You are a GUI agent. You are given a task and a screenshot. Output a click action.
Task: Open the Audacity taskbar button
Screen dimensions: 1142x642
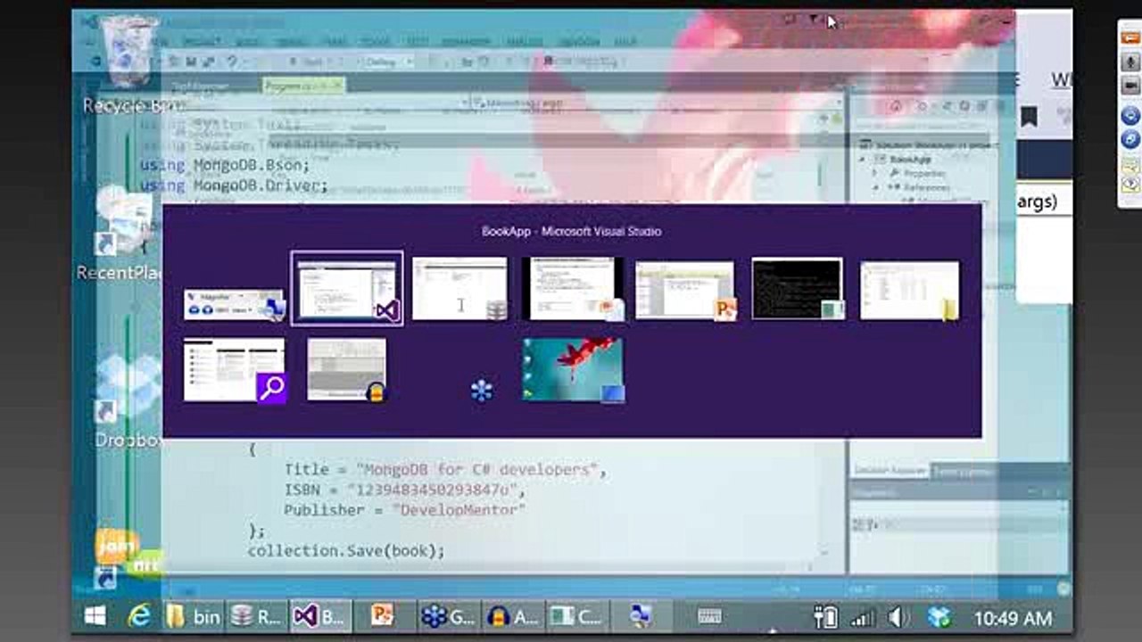click(513, 616)
